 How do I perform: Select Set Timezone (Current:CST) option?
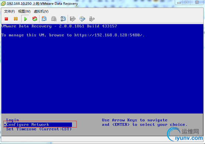tap(39, 129)
